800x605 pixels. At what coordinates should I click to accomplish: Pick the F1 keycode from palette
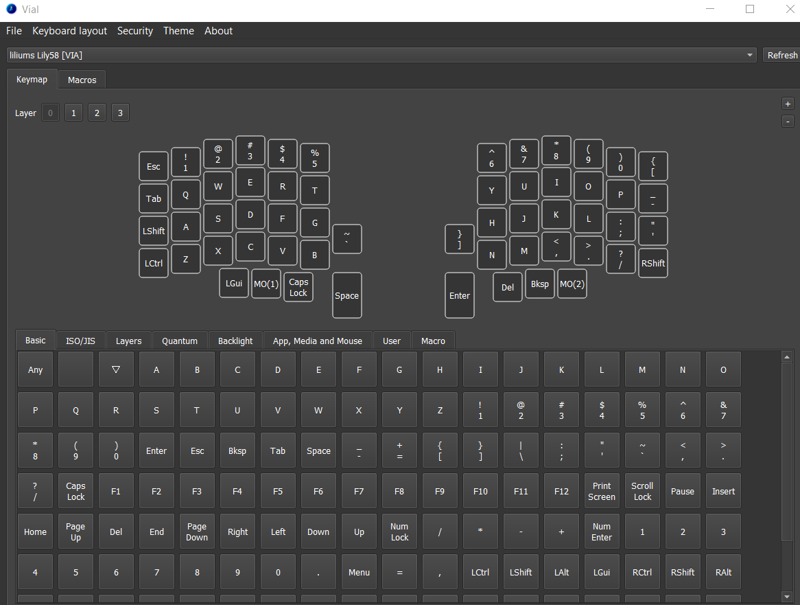(x=116, y=490)
